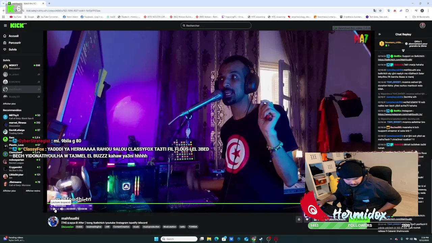This screenshot has height=243, width=432.
Task: Show more recommended channels
Action: coord(9,191)
